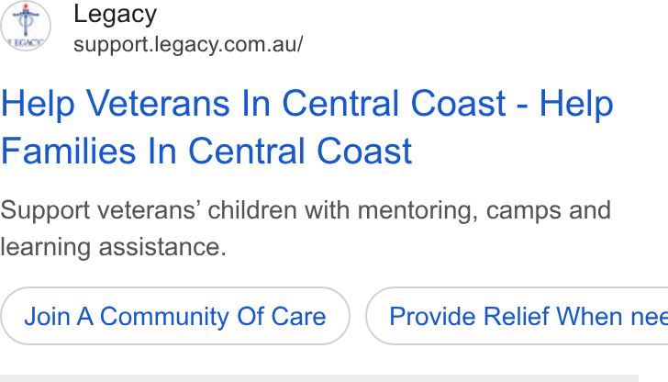
Task: Open the blue ad title about veterans
Action: coord(307,127)
